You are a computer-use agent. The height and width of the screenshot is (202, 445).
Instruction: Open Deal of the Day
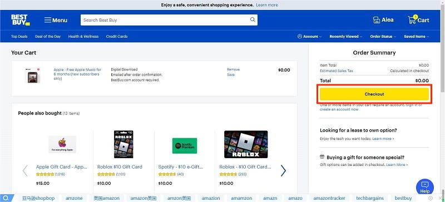point(48,37)
